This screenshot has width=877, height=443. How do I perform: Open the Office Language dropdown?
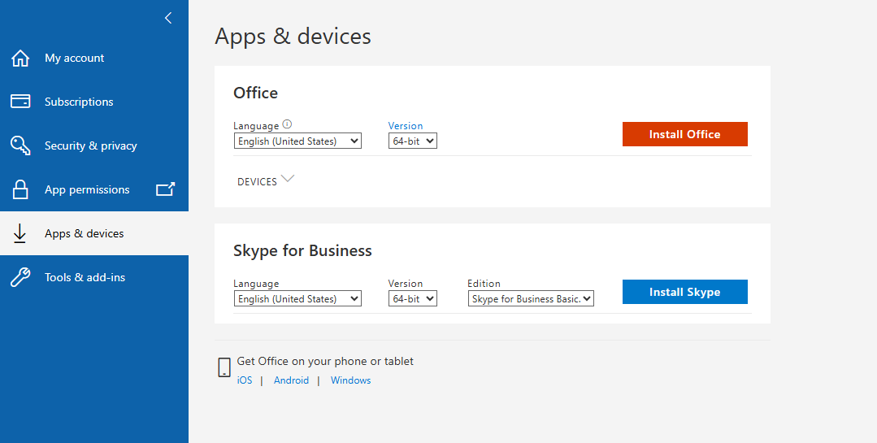click(297, 141)
